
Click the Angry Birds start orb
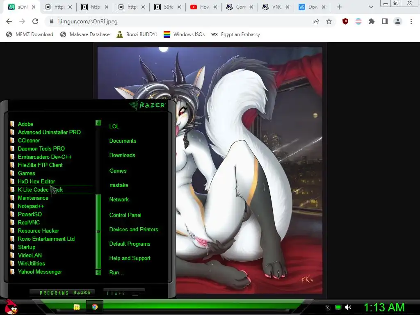(11, 307)
